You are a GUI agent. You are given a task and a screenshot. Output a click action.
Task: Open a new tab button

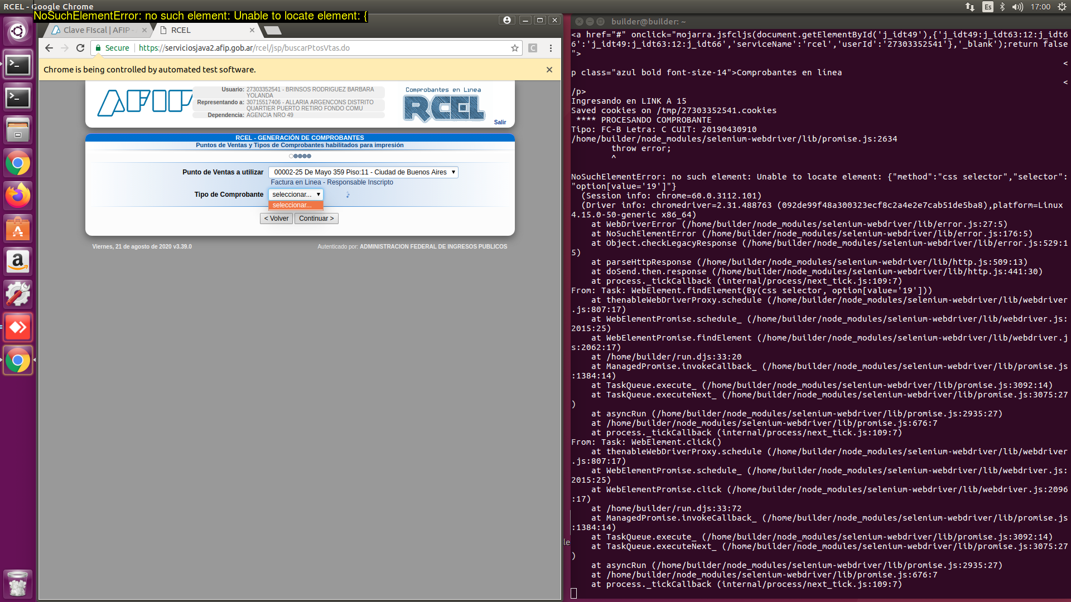click(273, 30)
